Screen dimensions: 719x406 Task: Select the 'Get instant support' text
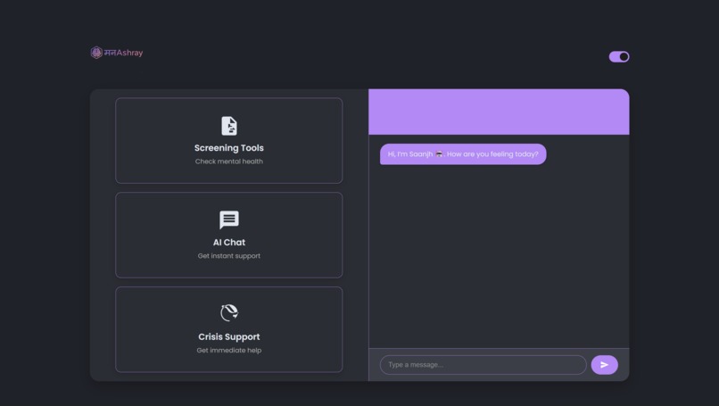(x=229, y=256)
